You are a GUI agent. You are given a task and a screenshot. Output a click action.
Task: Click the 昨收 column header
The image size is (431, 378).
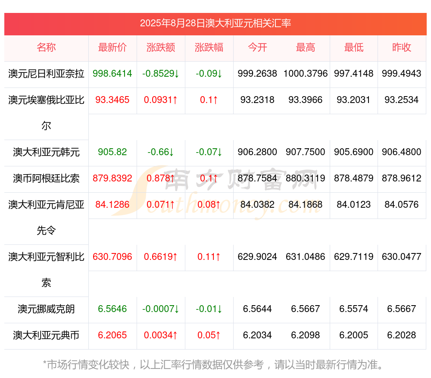click(402, 47)
